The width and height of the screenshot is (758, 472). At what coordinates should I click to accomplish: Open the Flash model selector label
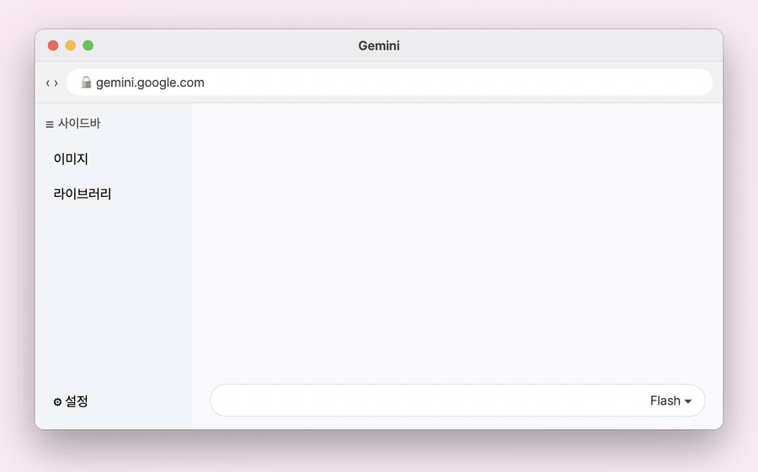(x=665, y=400)
